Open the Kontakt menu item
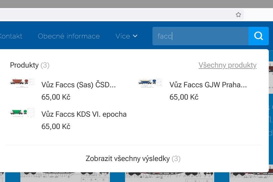Image resolution: width=273 pixels, height=182 pixels. pos(11,36)
